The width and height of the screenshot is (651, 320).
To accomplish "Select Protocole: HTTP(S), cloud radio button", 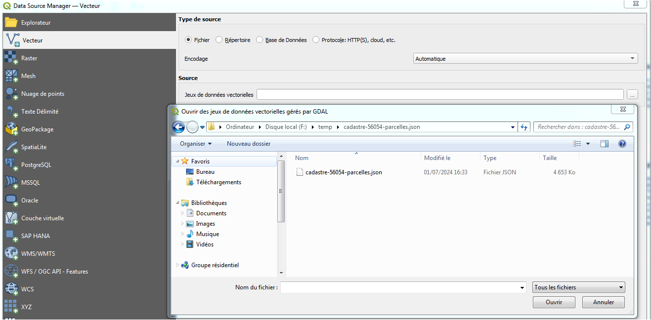I will [316, 40].
